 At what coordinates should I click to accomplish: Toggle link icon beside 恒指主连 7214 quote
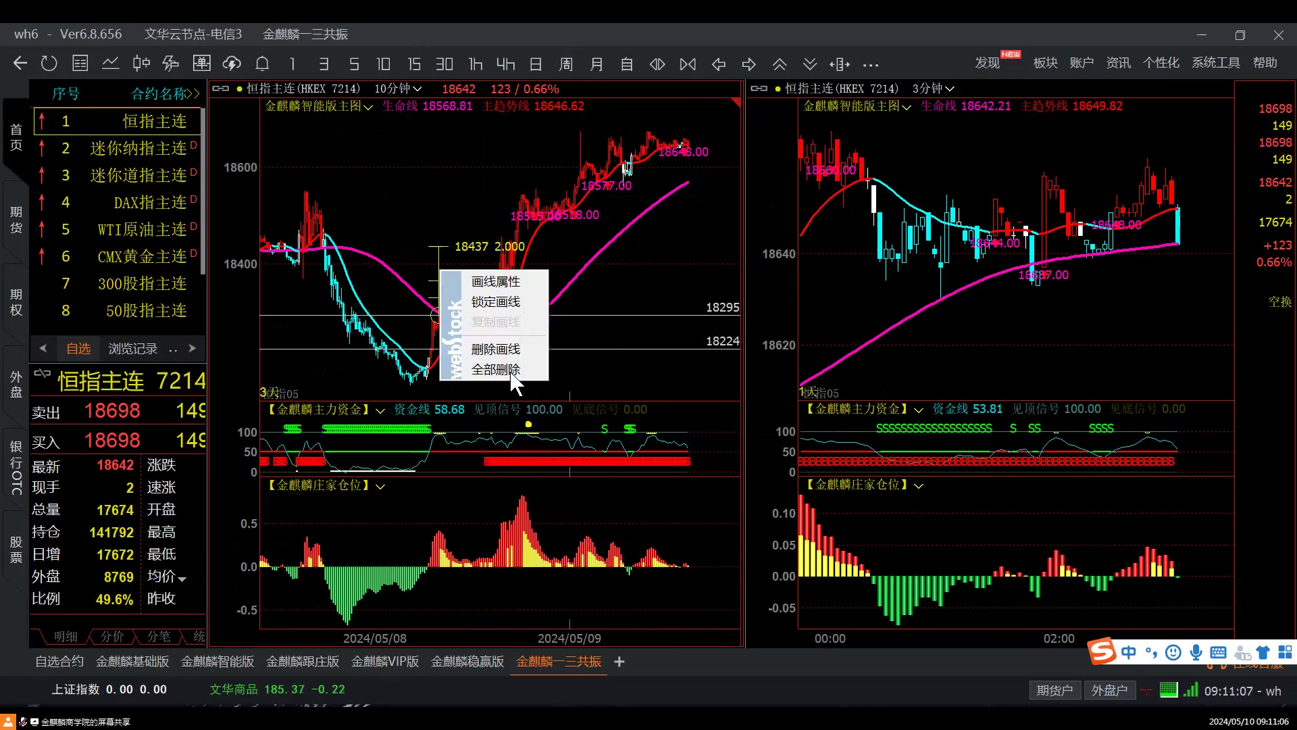click(42, 372)
